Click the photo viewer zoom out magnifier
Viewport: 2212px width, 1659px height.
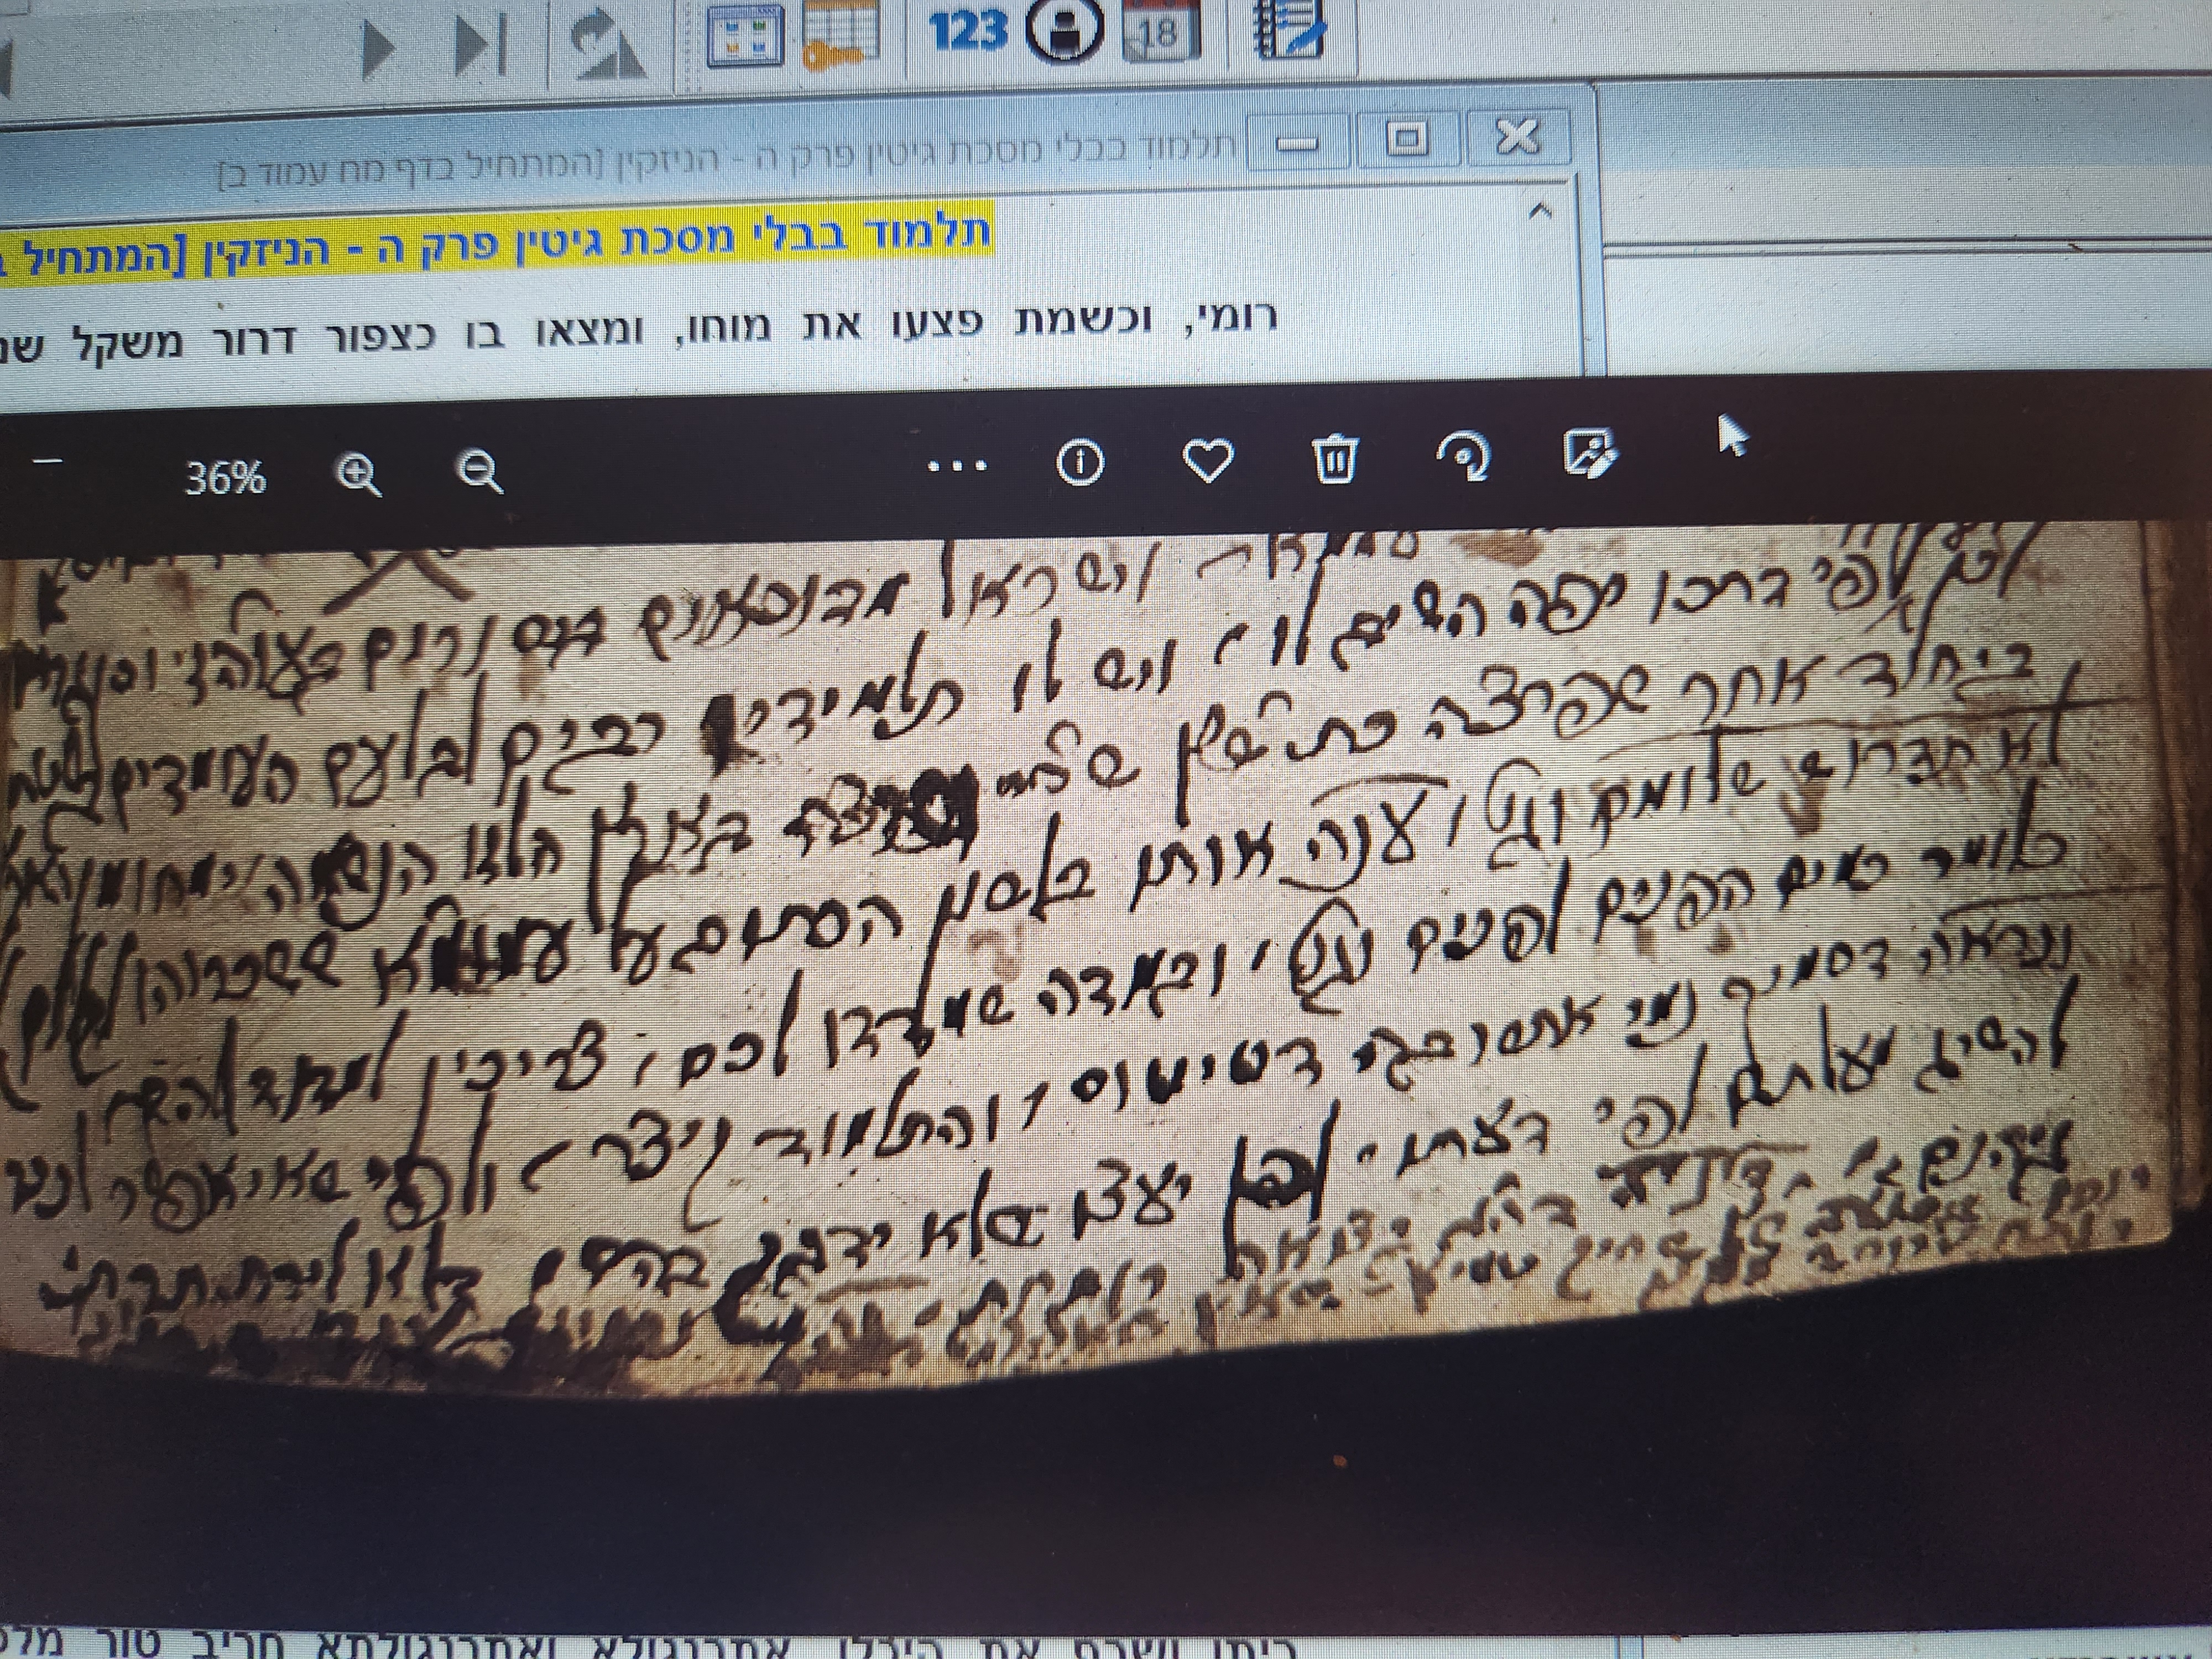(480, 470)
